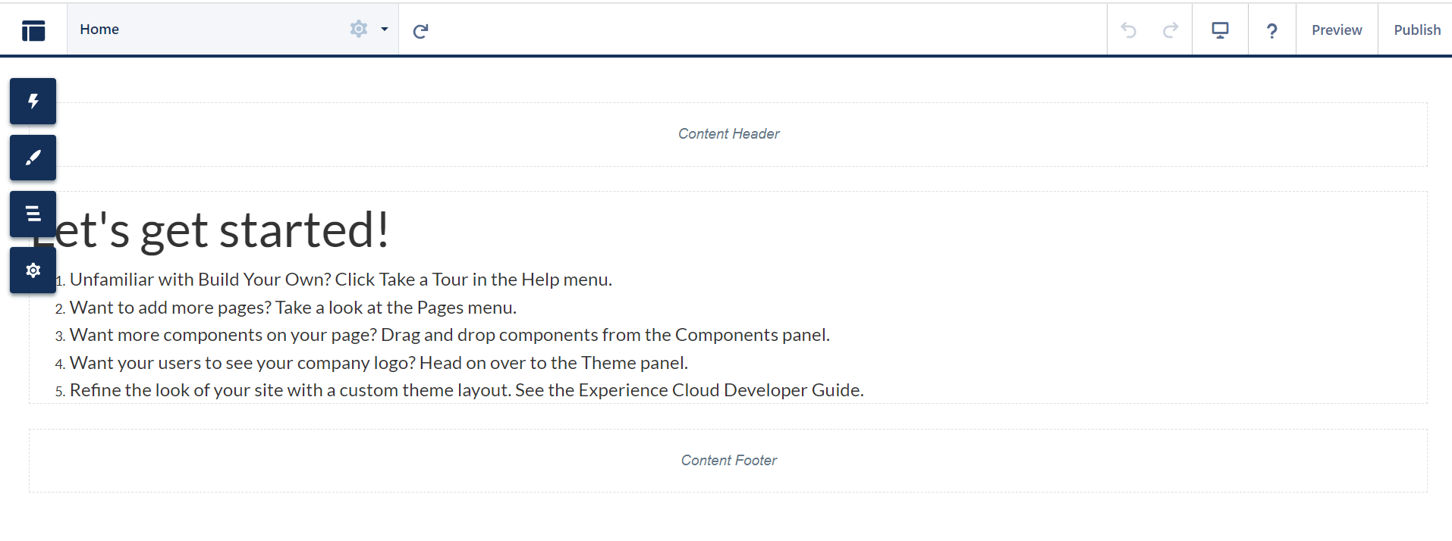Screen dimensions: 1452x541
Task: Select the Content Header region
Action: coord(728,134)
